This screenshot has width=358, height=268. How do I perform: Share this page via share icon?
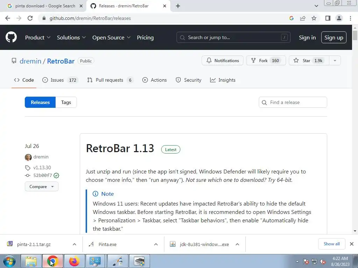(303, 18)
